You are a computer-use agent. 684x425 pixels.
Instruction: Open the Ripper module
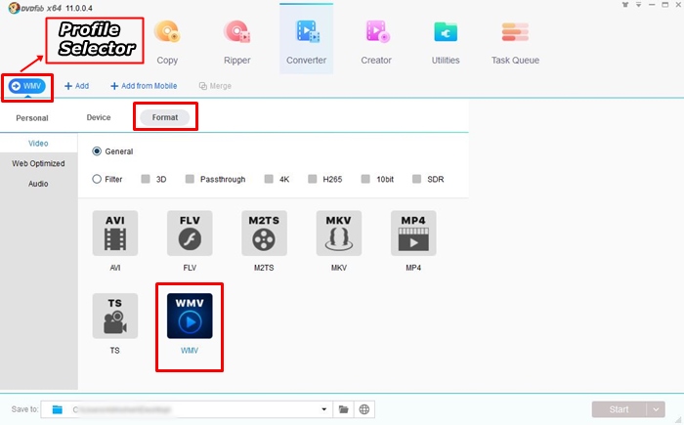(x=236, y=43)
